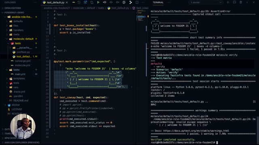Viewport: 259px width, 145px height.
Task: Expand the defaults folder
Action: coord(18,21)
